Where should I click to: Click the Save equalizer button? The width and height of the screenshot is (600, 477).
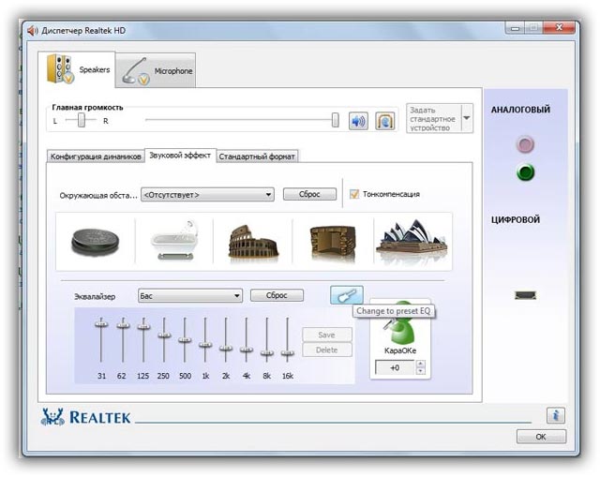point(327,335)
